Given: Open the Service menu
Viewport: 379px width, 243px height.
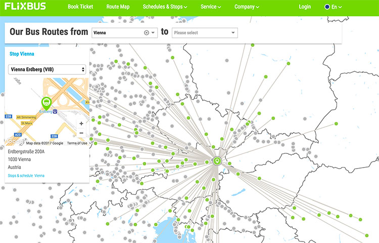Looking at the screenshot, I should click(211, 7).
